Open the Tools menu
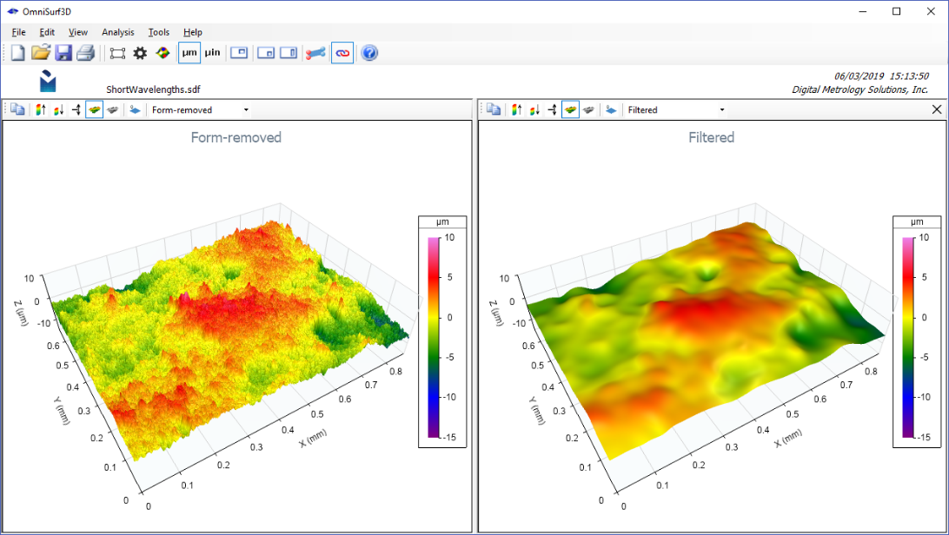 [159, 32]
